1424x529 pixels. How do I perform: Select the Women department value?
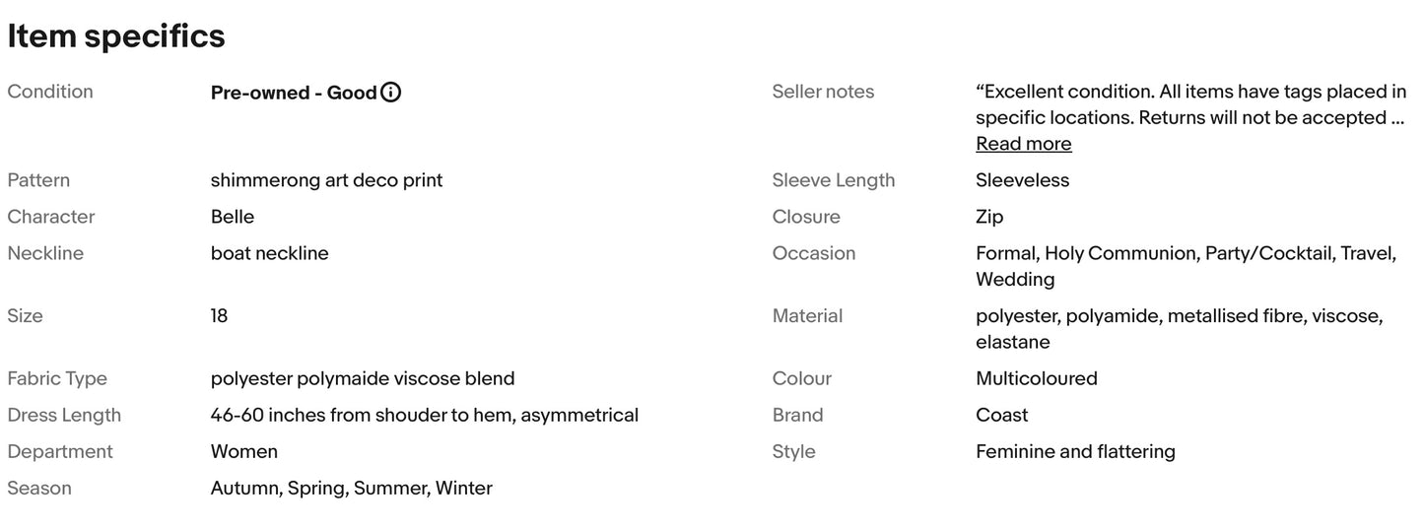click(244, 451)
